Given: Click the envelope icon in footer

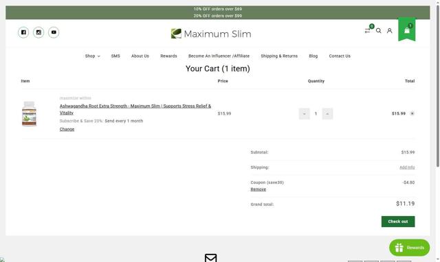Looking at the screenshot, I should point(211,258).
